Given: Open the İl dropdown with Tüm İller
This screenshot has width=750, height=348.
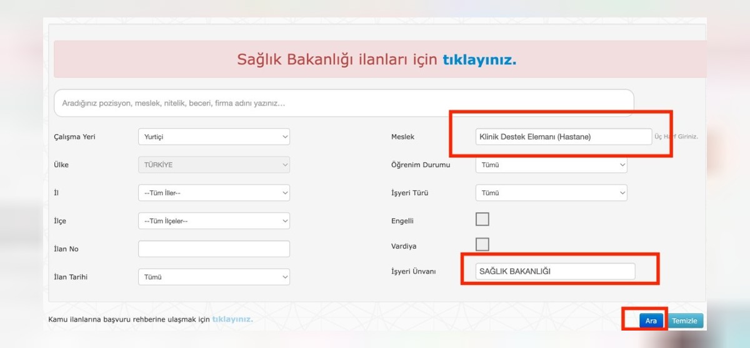Looking at the screenshot, I should coord(214,193).
